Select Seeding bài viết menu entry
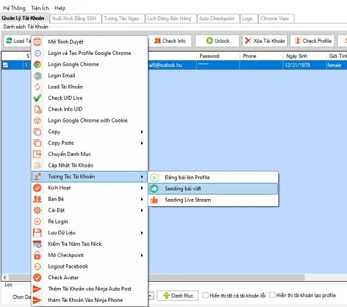The height and width of the screenshot is (307, 347). point(183,189)
